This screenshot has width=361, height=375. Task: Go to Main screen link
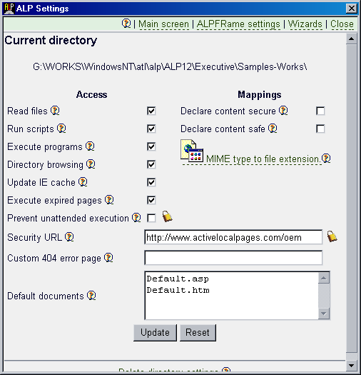point(163,24)
